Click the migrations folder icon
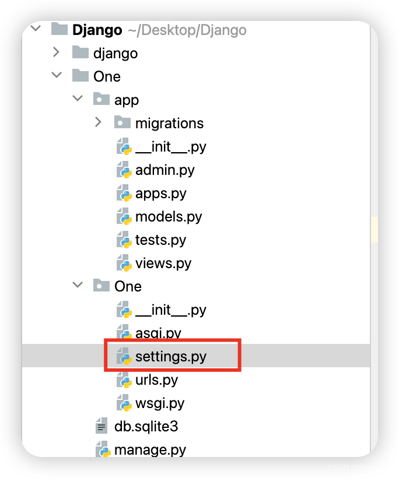 (x=123, y=122)
